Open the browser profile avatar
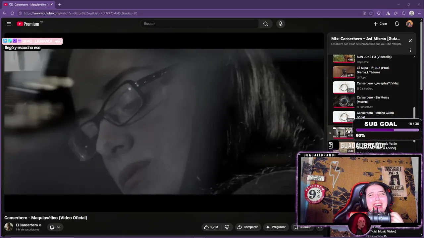This screenshot has height=238, width=424. 411,13
